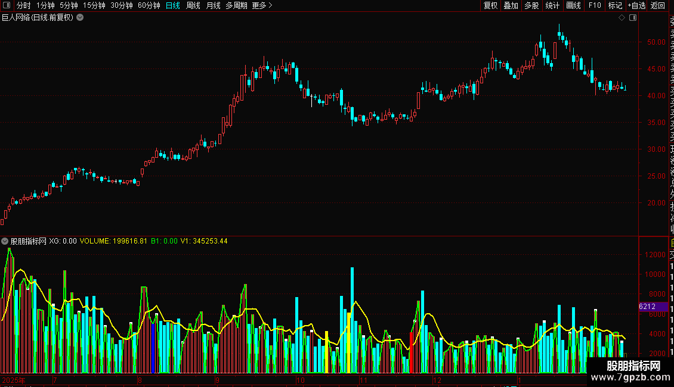Select the 1分钟 period tab
This screenshot has height=387, width=674.
point(45,5)
